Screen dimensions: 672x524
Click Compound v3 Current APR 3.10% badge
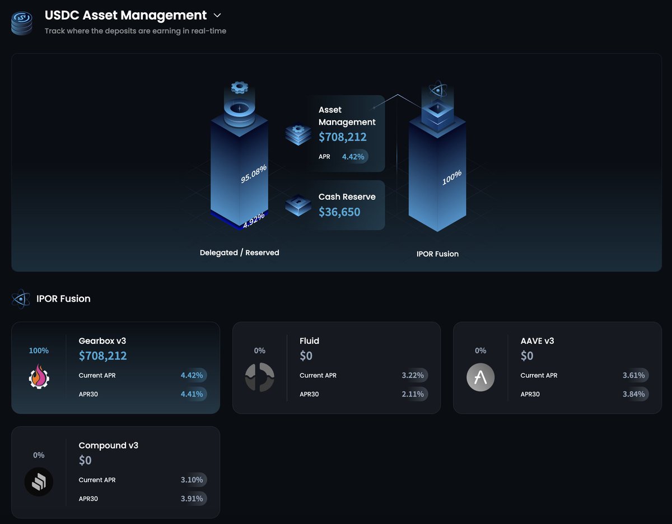pyautogui.click(x=192, y=480)
